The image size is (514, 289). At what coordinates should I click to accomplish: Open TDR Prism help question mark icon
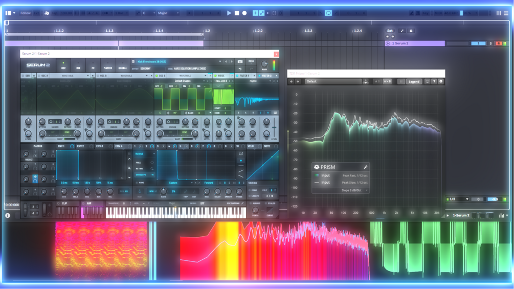[x=434, y=82]
